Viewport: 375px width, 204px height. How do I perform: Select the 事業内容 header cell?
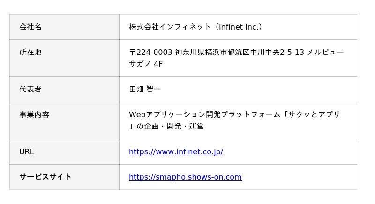pos(34,114)
